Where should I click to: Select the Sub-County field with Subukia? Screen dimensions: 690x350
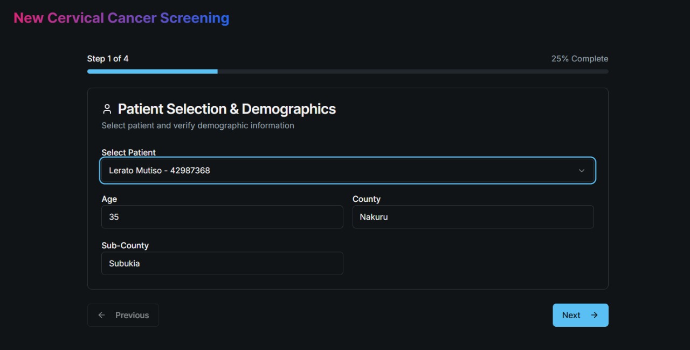(x=222, y=263)
